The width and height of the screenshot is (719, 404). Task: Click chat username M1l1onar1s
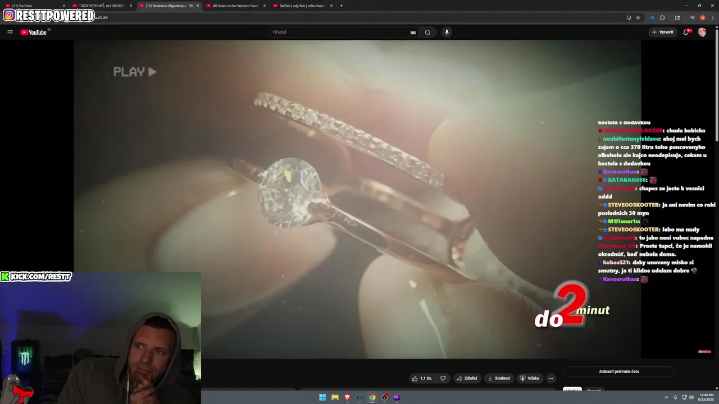coord(624,222)
